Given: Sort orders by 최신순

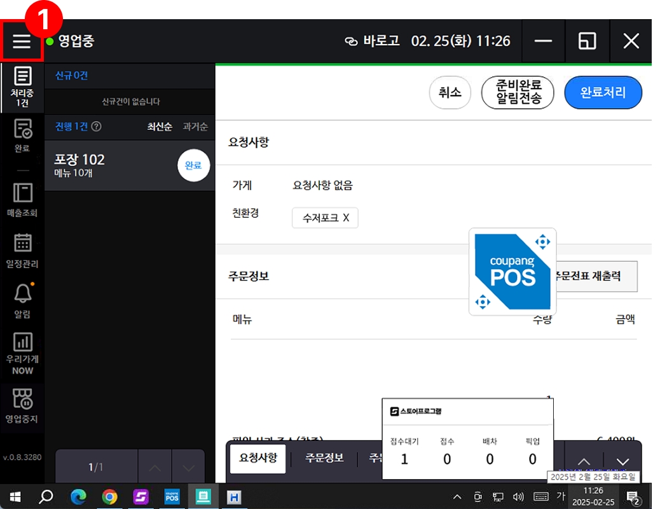Looking at the screenshot, I should click(160, 127).
